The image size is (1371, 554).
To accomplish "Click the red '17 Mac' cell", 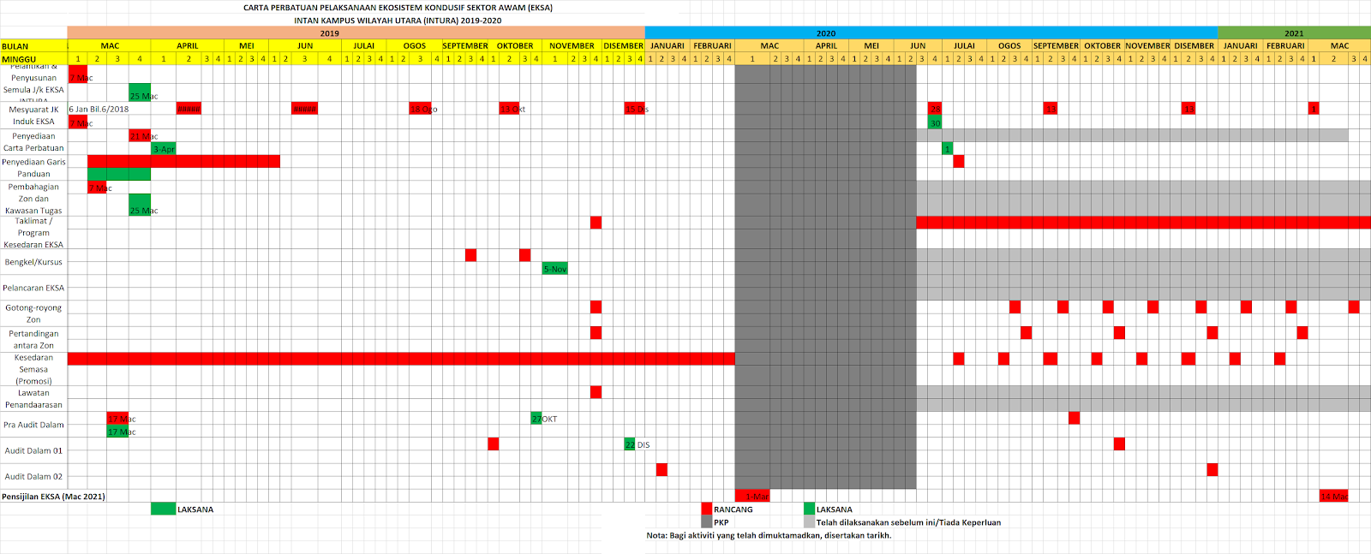I will tap(117, 419).
